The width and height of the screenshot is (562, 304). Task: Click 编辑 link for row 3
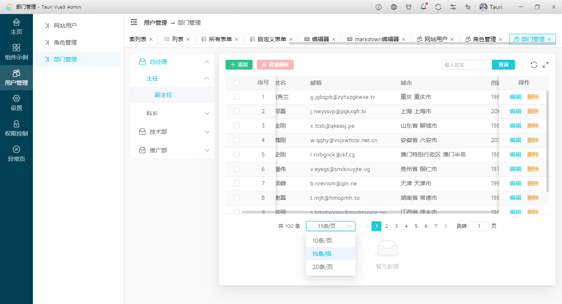pyautogui.click(x=515, y=126)
